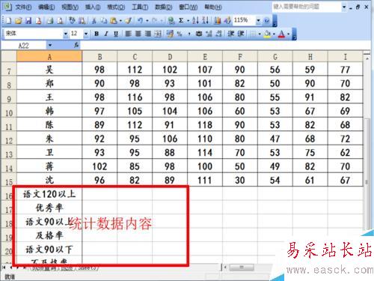This screenshot has width=374, height=281.
Task: Increase indent of cell contents
Action: pos(241,34)
